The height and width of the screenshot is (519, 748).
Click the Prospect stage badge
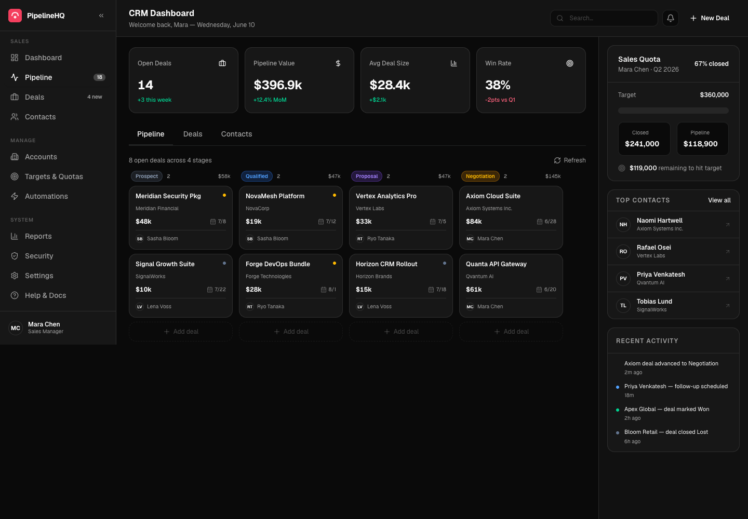point(146,176)
